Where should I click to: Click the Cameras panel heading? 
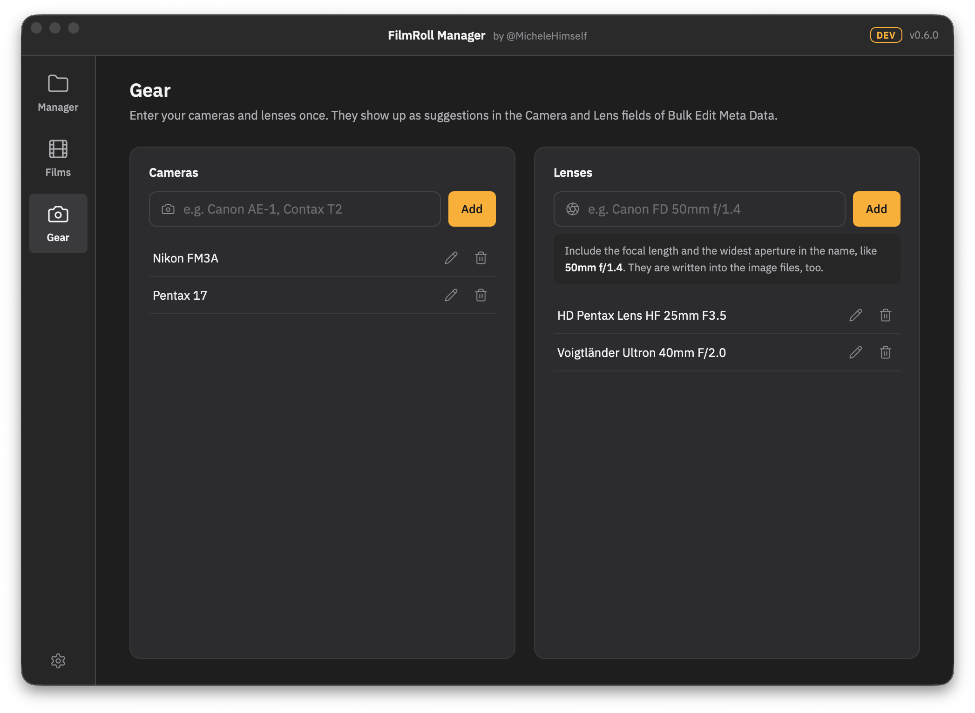pyautogui.click(x=174, y=173)
